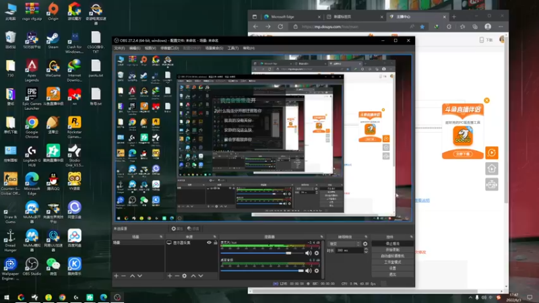Open Google Chrome desktop icon
The width and height of the screenshot is (539, 303).
click(32, 123)
